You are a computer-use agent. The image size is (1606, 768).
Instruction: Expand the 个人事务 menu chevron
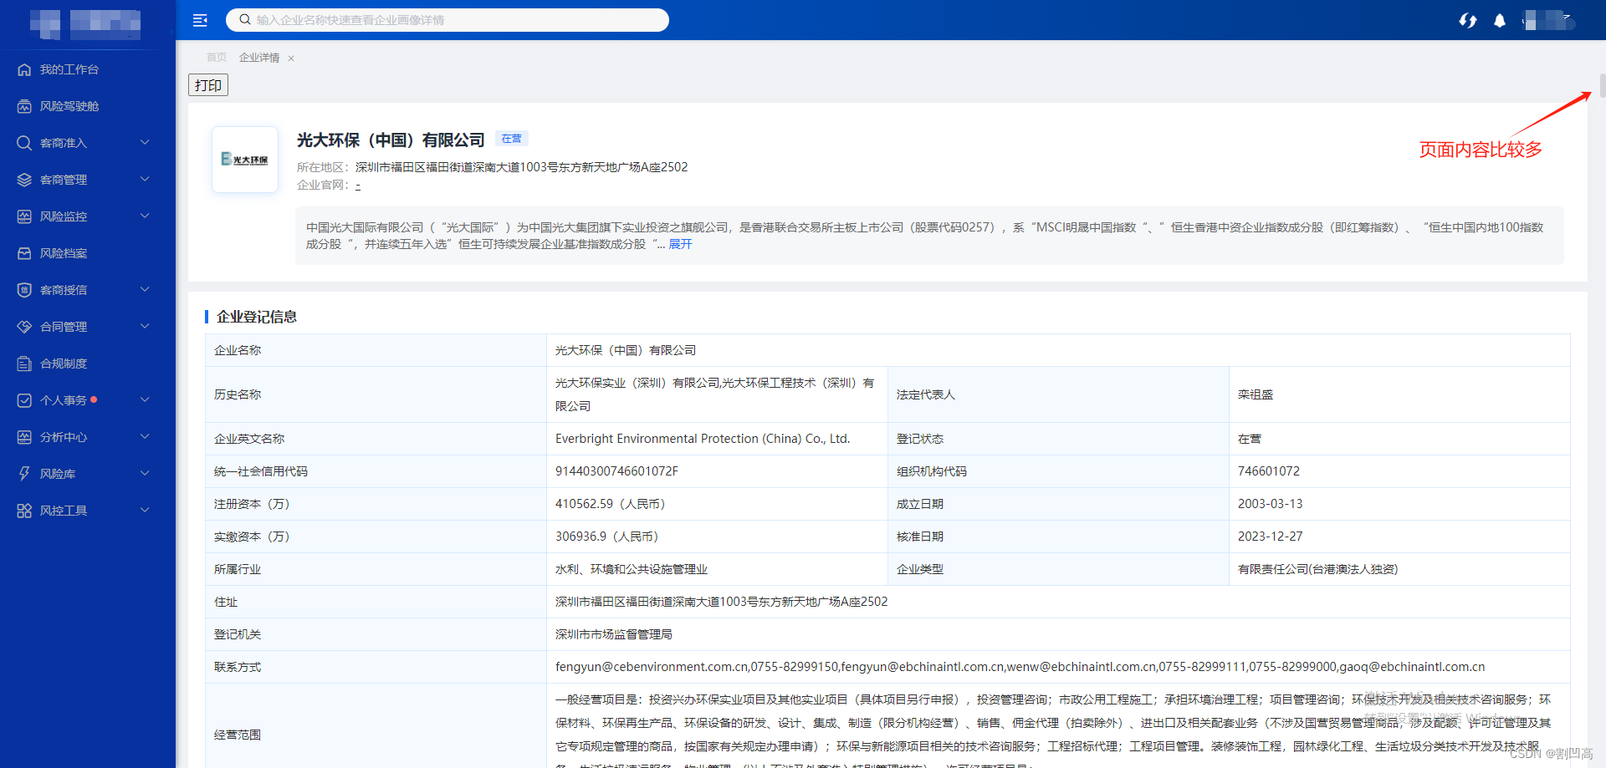point(145,400)
